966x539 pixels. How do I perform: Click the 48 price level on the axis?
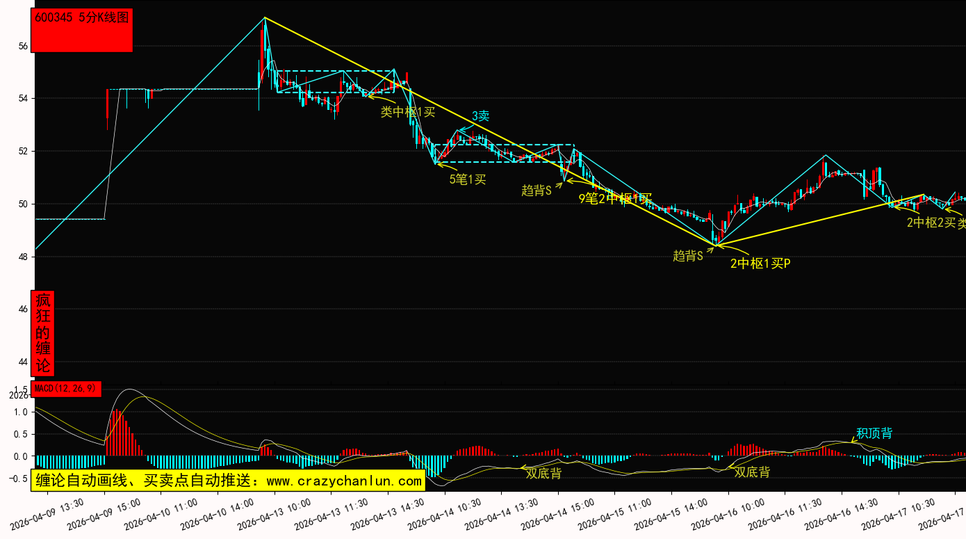click(x=23, y=257)
